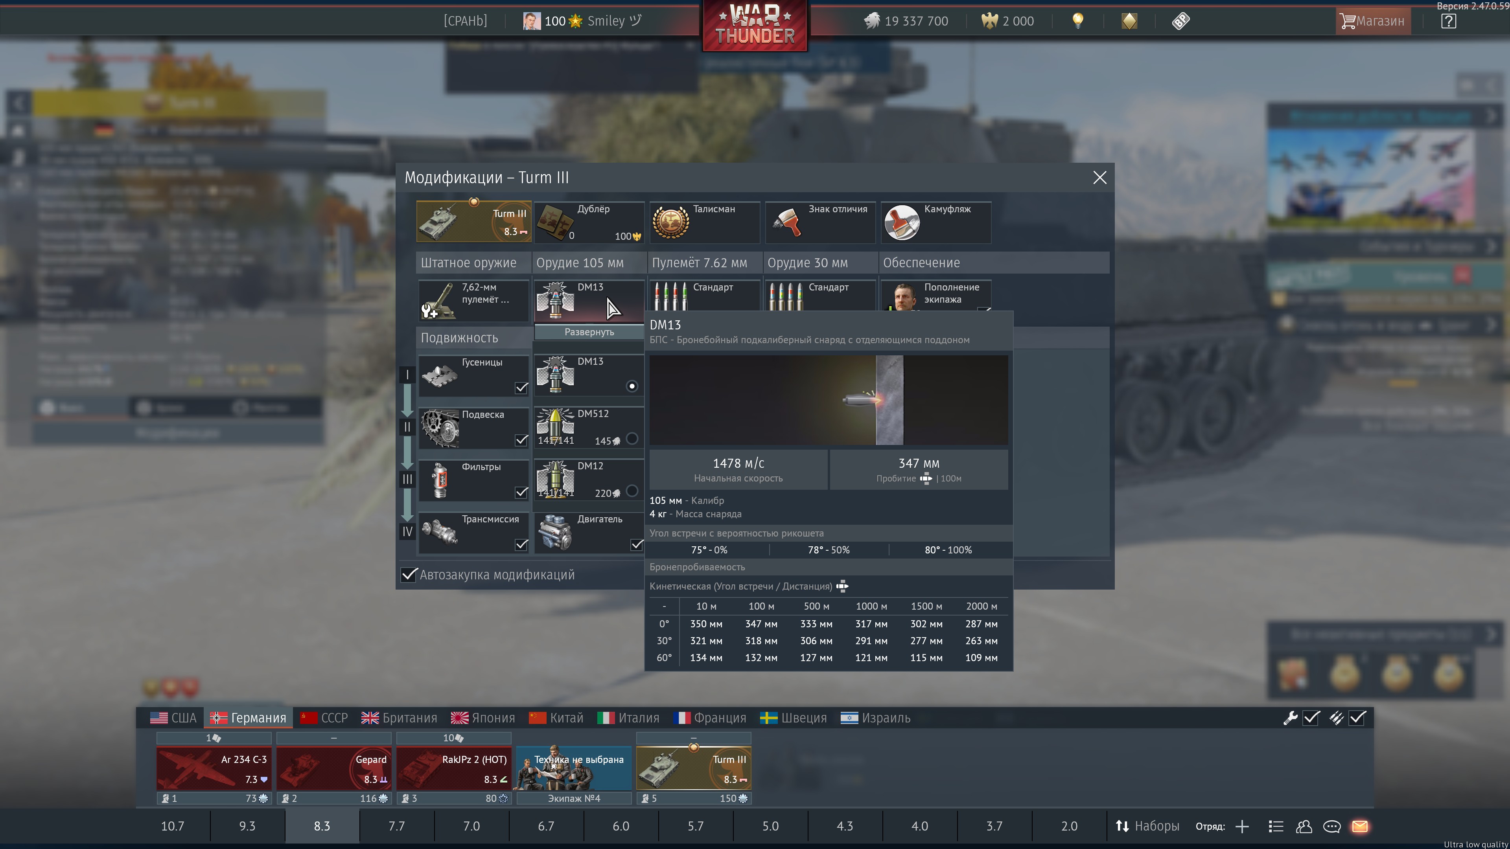Viewport: 1510px width, 849px height.
Task: Select the DM512 shell radio button
Action: pos(631,438)
